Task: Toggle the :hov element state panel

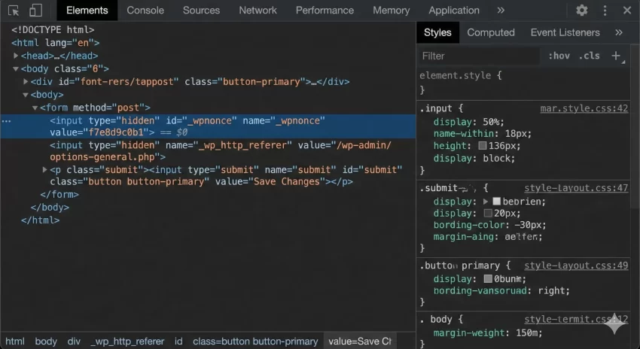Action: (x=559, y=56)
